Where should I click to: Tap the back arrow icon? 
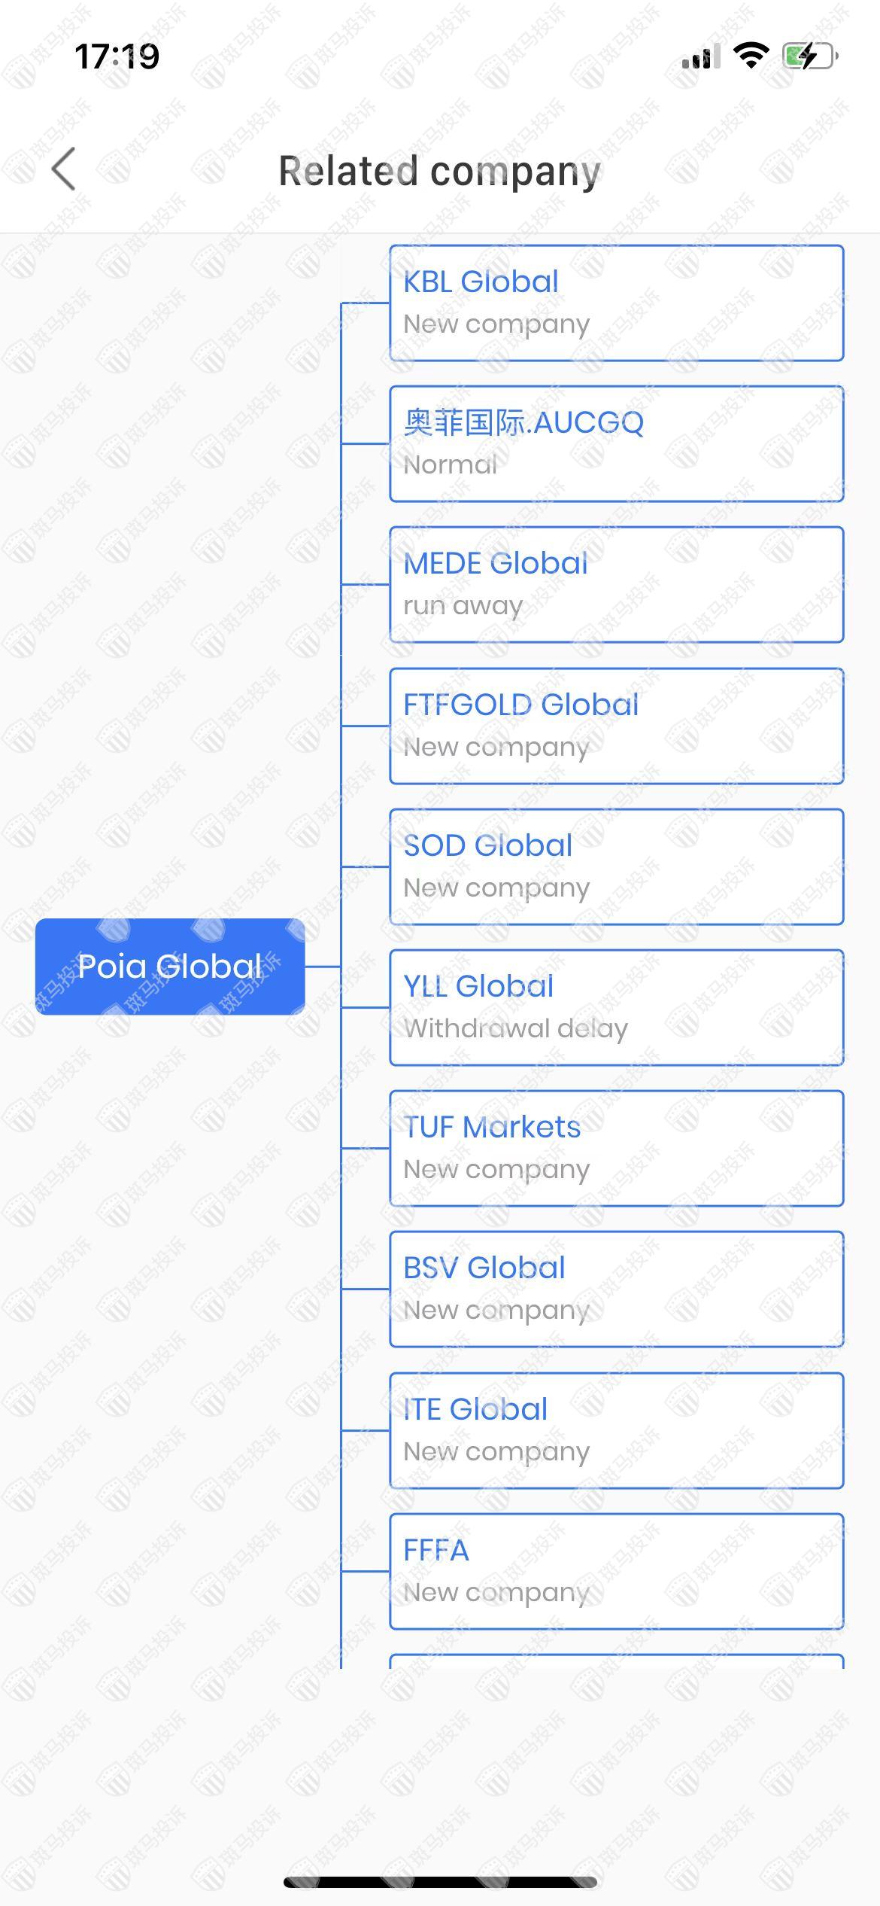(x=65, y=169)
